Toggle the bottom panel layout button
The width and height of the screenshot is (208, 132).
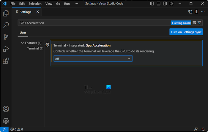[x=159, y=4]
